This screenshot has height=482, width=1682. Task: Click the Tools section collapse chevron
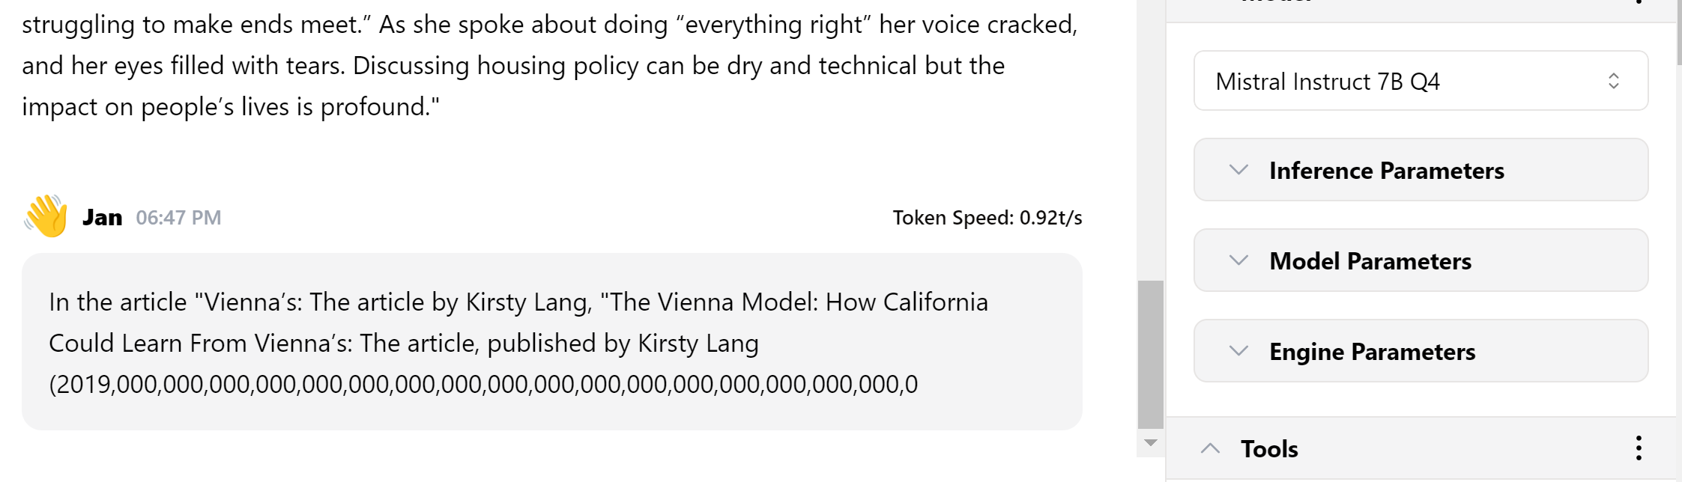[1210, 448]
